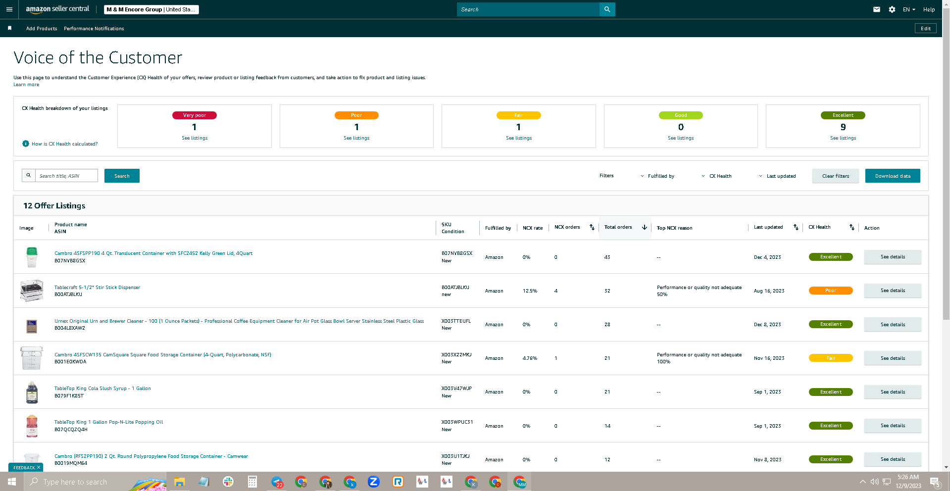Close the Feedback tab
The height and width of the screenshot is (491, 950).
[39, 467]
